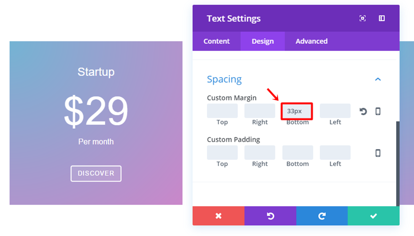Click the Spacing section heading

(x=224, y=79)
